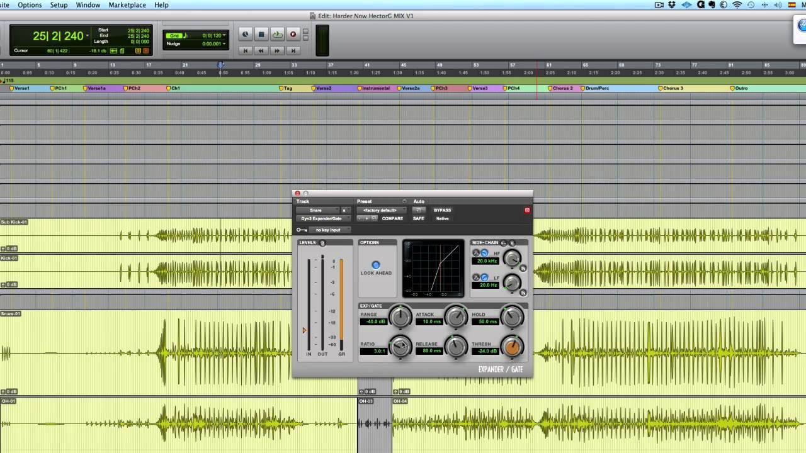Open the insert position 'a' dropdown
Screen dimensions: 806x453
[346, 210]
